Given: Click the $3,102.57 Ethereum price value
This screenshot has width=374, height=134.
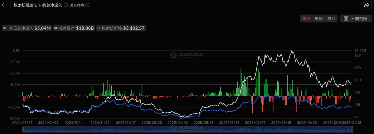Looking at the screenshot, I should coord(134,28).
